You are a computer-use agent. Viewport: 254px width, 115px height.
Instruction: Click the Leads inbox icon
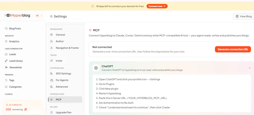(x=6, y=54)
